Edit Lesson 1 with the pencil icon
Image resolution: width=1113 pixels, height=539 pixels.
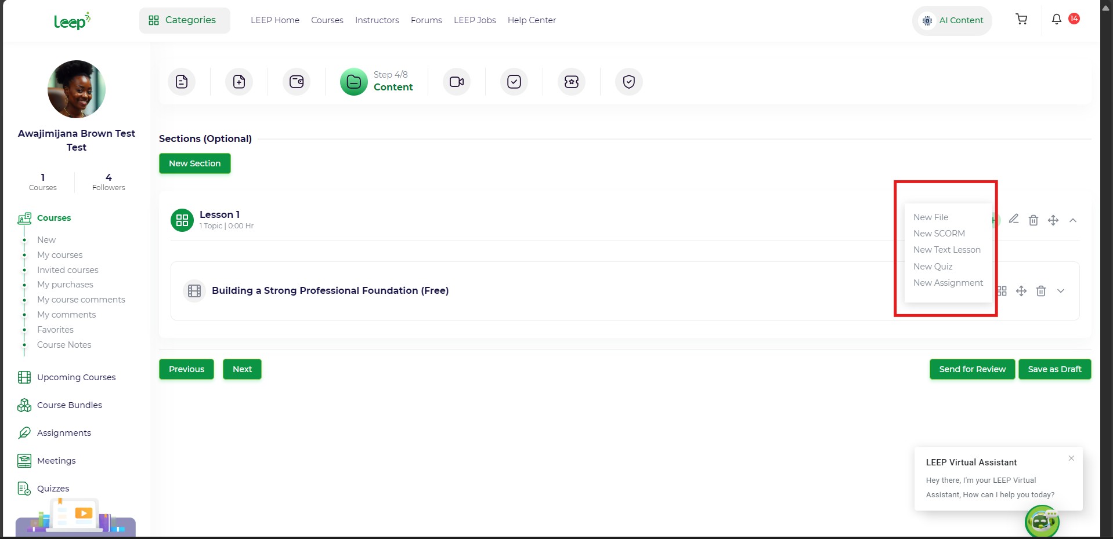[1014, 219]
